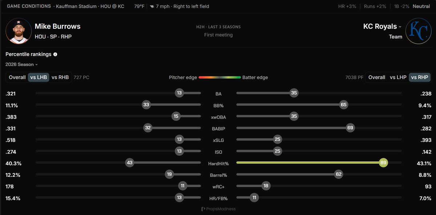The image size is (436, 215).
Task: Click the ISO stat label
Action: point(218,152)
